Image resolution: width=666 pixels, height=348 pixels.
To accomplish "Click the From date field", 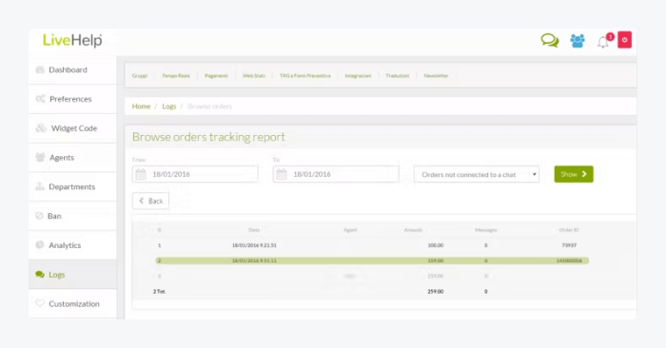I will 195,174.
